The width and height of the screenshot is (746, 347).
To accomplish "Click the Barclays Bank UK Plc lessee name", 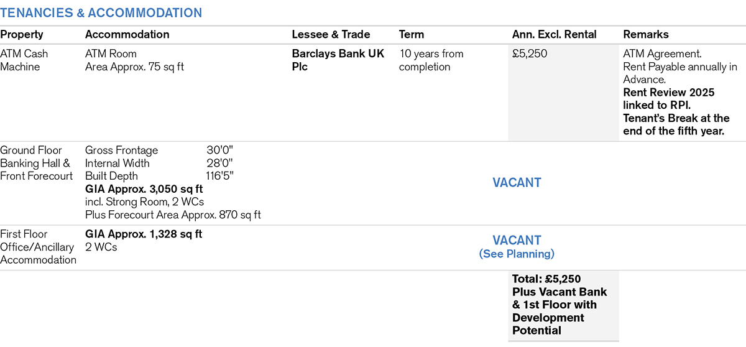I will click(338, 60).
